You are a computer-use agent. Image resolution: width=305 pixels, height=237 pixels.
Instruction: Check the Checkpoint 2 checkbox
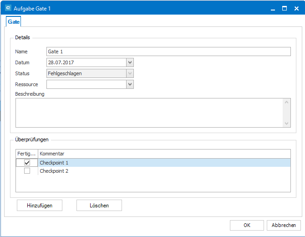pyautogui.click(x=27, y=171)
